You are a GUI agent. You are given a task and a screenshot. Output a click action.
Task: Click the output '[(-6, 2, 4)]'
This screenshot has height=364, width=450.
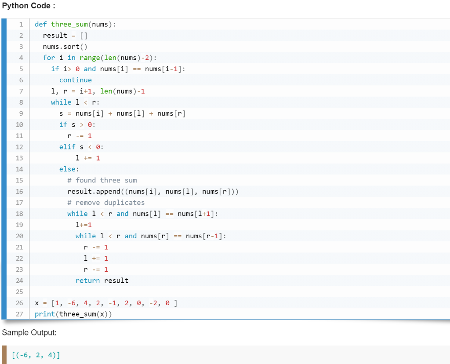(36, 355)
